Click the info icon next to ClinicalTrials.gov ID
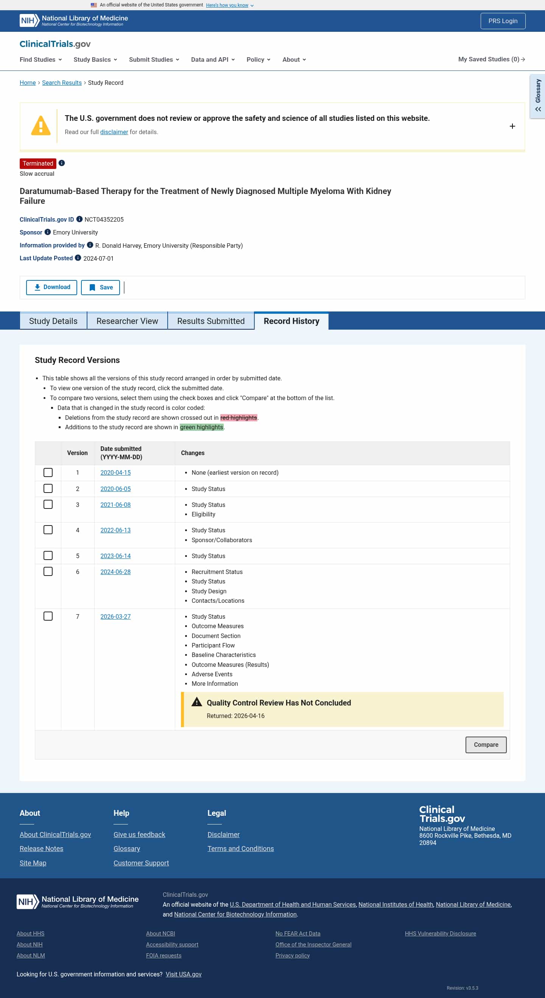The image size is (545, 998). (x=79, y=219)
